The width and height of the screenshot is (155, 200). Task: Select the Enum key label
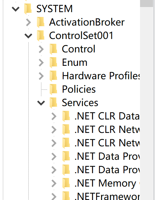pyautogui.click(x=74, y=62)
